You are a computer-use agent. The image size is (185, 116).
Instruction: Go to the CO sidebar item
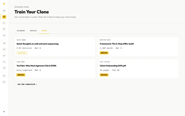4,68
